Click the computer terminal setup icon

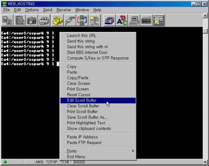[x=134, y=20]
